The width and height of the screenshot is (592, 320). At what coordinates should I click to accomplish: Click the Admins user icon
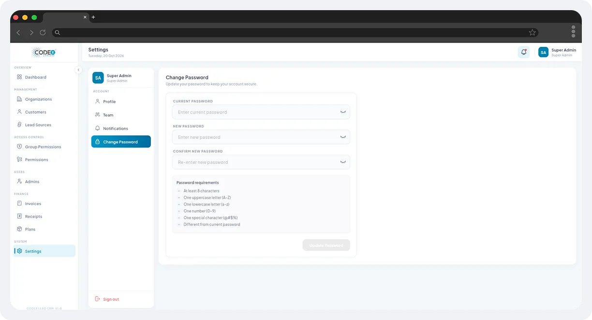click(19, 181)
